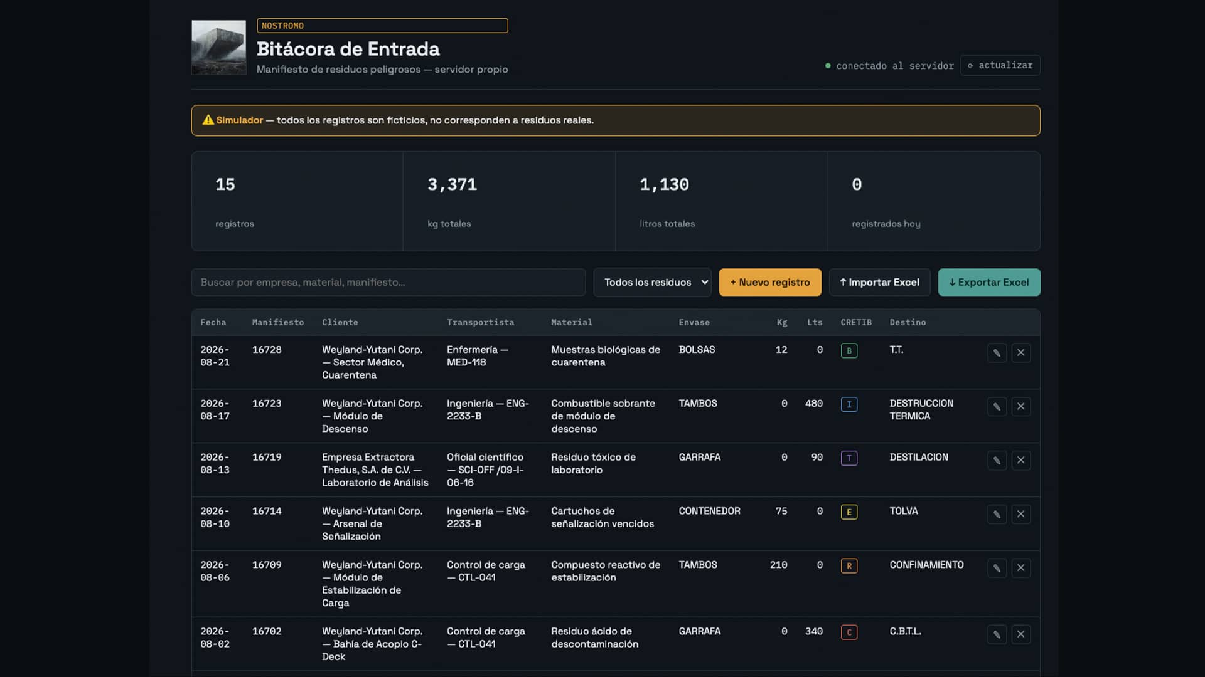Edit the record for manifest 16714
This screenshot has width=1205, height=677.
coord(997,515)
